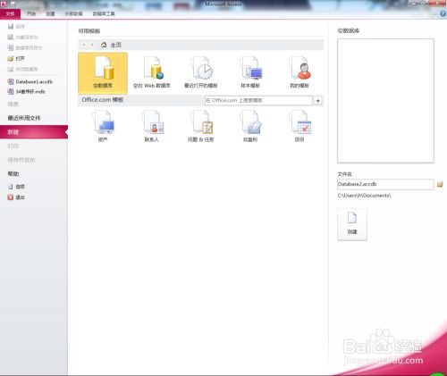The height and width of the screenshot is (376, 447).
Task: Choose the Assets Office.com template
Action: point(103,126)
